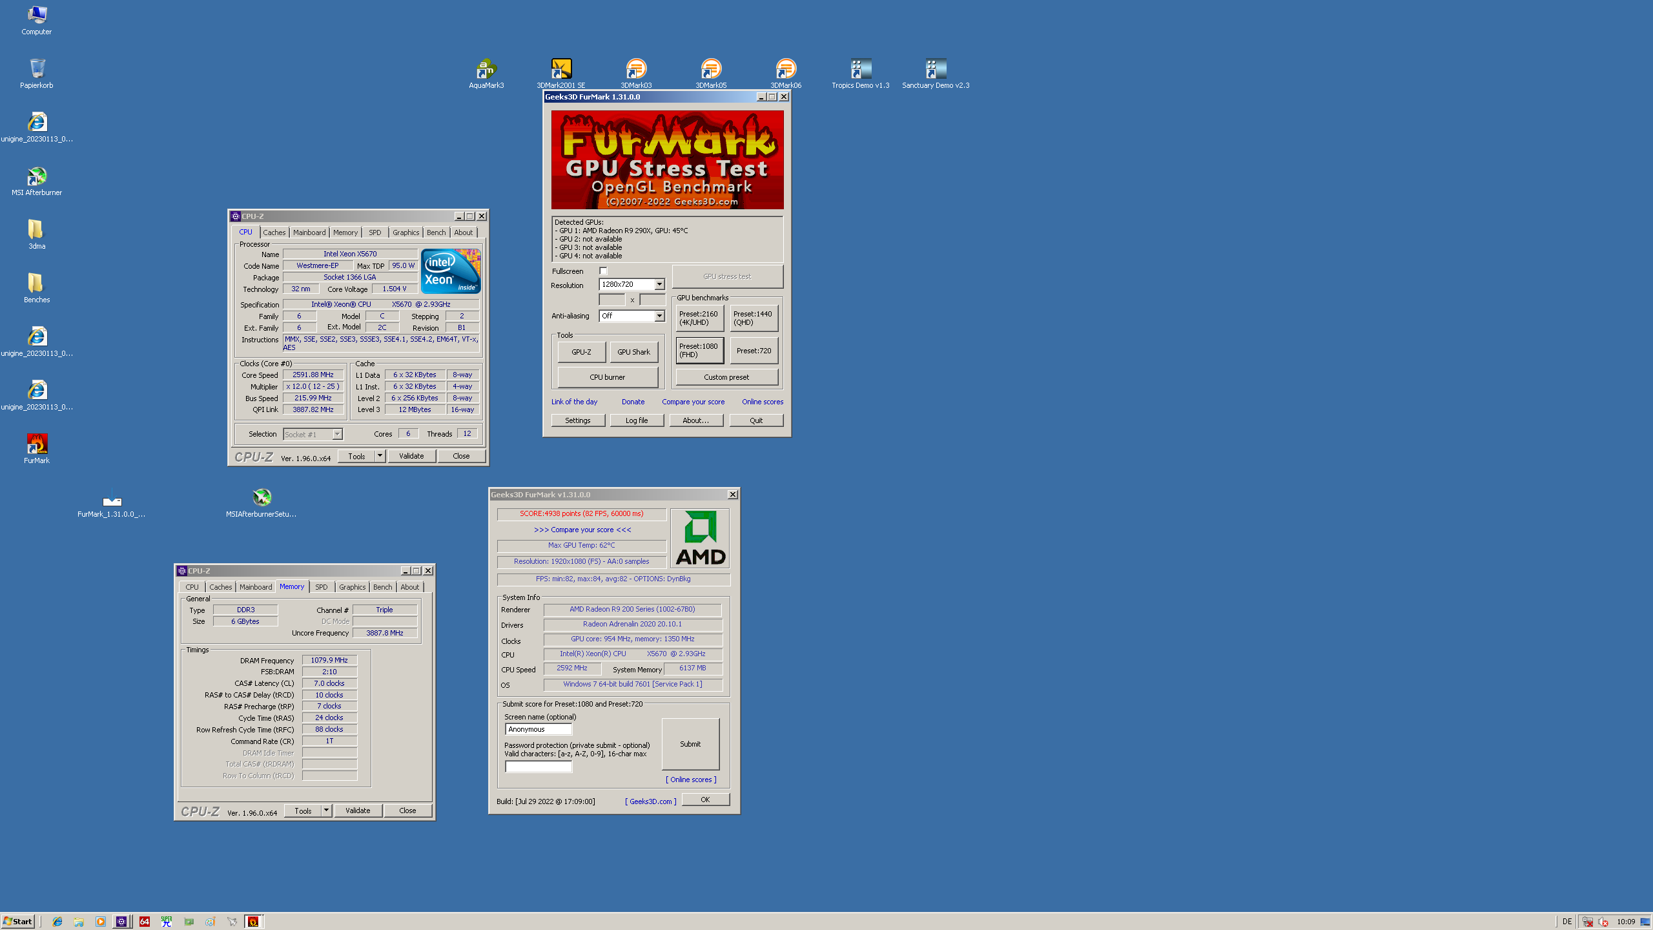This screenshot has height=930, width=1653.
Task: Open the Tools dropdown arrow in top CPU-Z
Action: point(380,456)
